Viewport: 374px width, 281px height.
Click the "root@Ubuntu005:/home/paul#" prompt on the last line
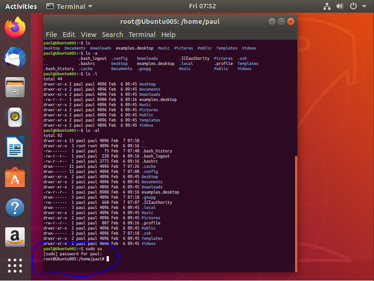74,259
